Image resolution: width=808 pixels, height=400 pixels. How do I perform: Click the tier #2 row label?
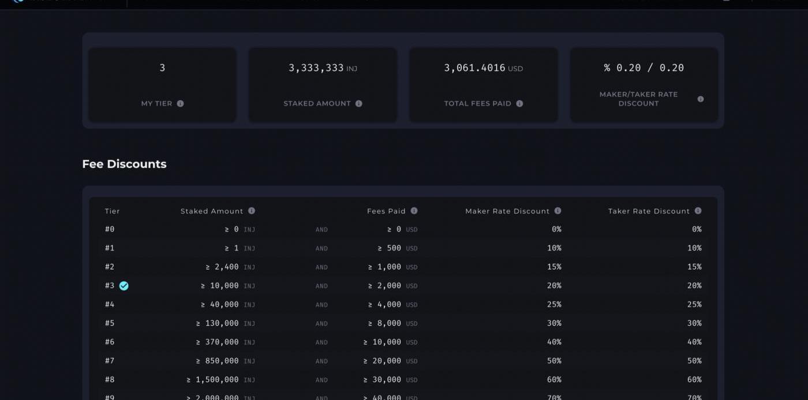(x=110, y=267)
